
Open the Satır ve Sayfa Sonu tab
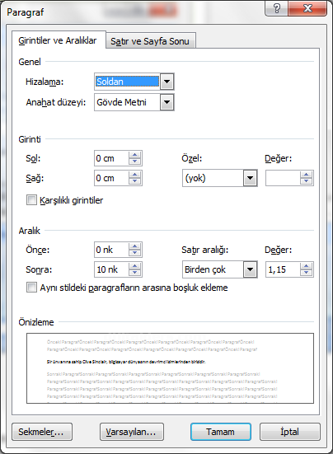coord(150,41)
